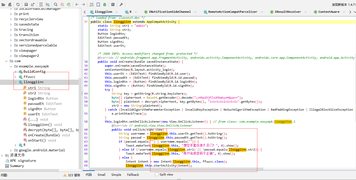This screenshot has width=356, height=180.
Task: Click the add files toolbar icon
Action: click(10, 4)
